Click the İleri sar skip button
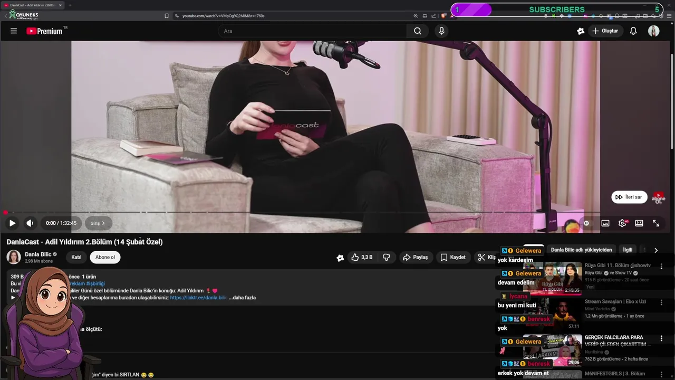The image size is (675, 380). (x=629, y=197)
